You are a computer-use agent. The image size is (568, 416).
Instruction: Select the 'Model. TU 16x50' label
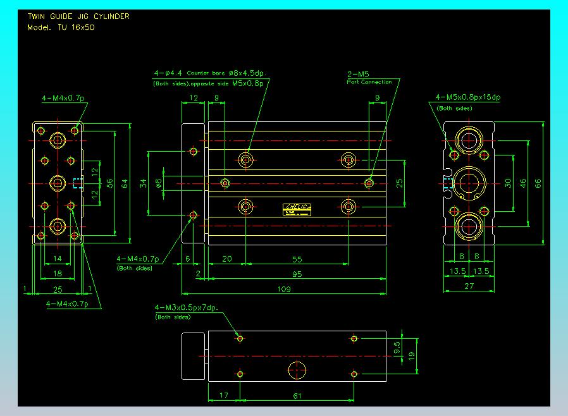tap(61, 28)
